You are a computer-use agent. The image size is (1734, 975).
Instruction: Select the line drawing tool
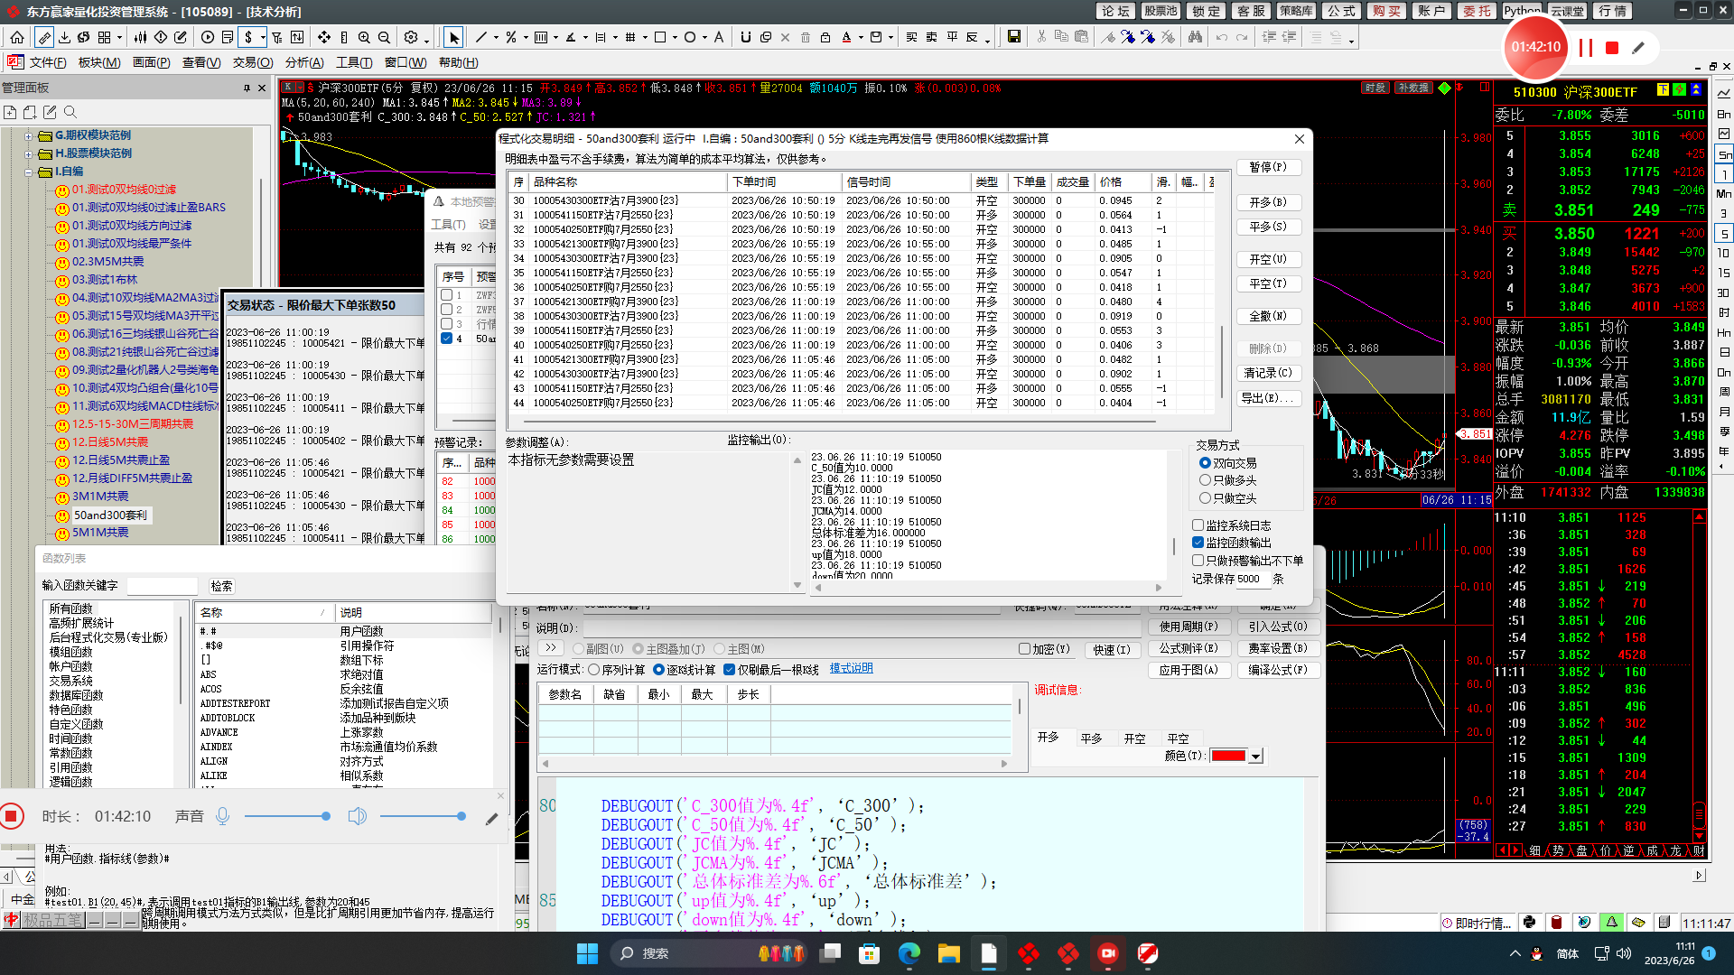click(x=480, y=37)
